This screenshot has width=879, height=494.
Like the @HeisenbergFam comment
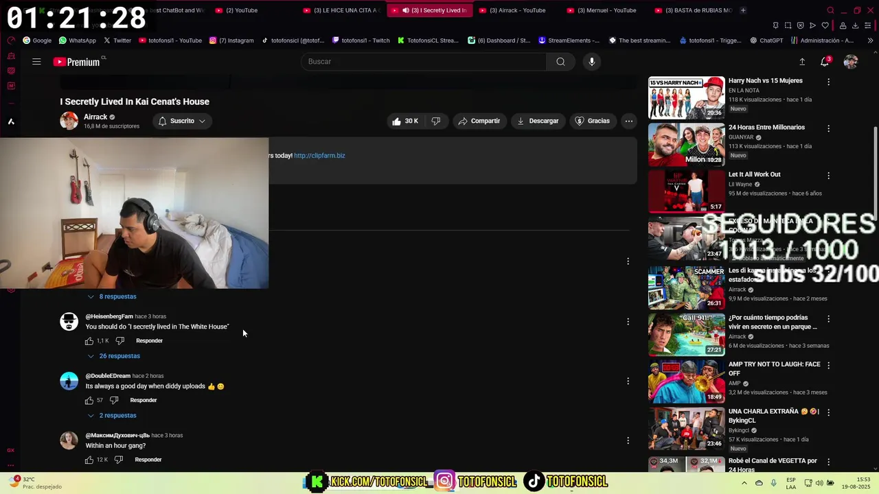(x=89, y=341)
